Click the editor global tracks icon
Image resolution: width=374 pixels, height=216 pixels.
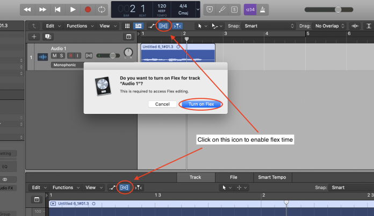[37, 199]
